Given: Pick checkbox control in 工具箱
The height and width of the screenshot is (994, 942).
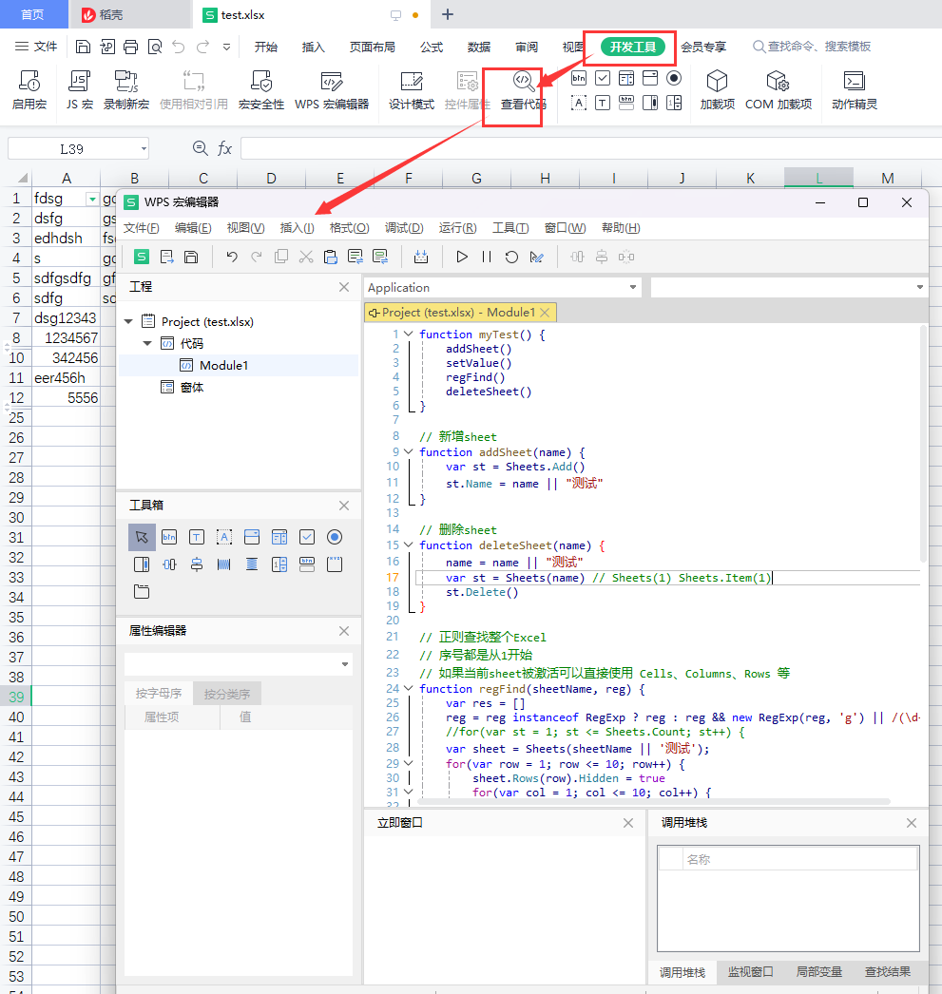Looking at the screenshot, I should [x=307, y=538].
